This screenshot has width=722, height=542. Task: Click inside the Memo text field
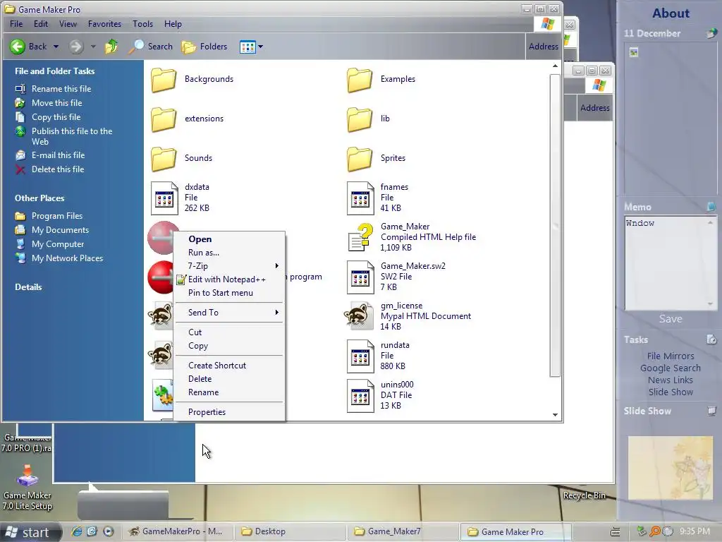[x=666, y=263]
